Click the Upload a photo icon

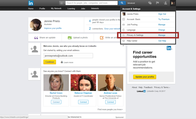[70, 38]
